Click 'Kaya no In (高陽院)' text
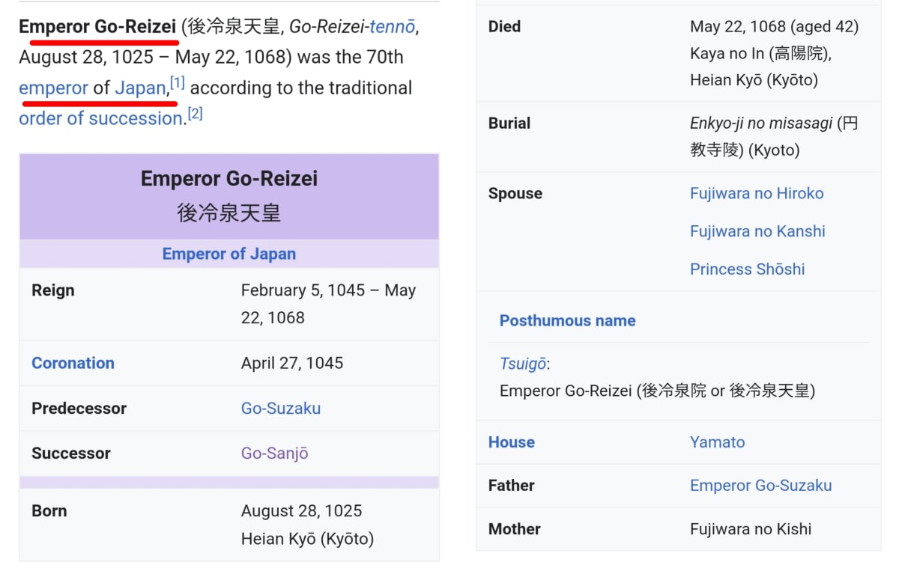Screen dimensions: 899x562 point(760,54)
